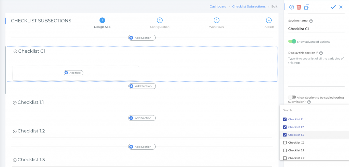Click help icon next to Display this section if
The height and width of the screenshot is (167, 349).
[x=321, y=53]
